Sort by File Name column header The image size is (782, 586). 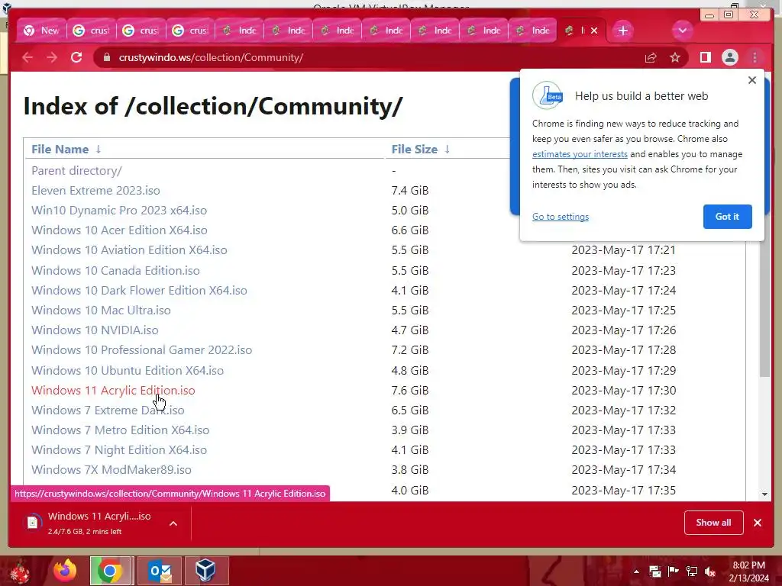point(60,149)
